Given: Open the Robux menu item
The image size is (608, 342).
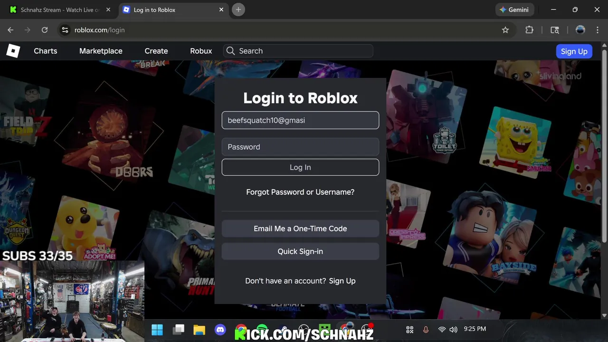Looking at the screenshot, I should click(201, 51).
